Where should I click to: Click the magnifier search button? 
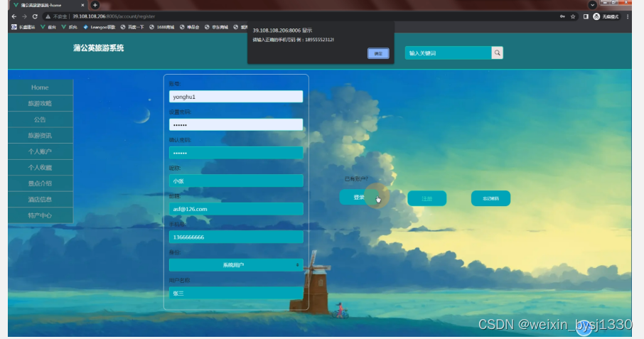coord(497,53)
